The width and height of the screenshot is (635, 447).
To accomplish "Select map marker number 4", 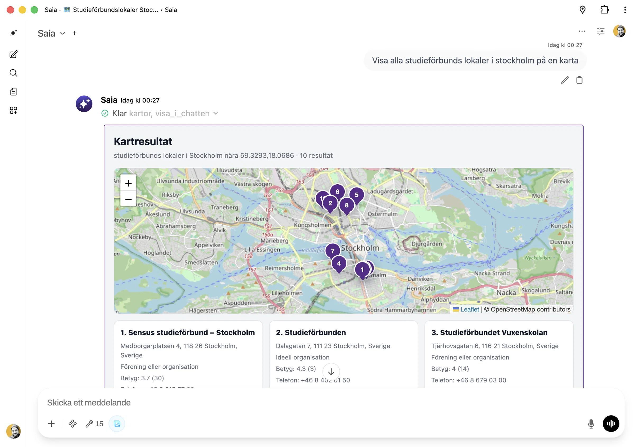I will click(x=339, y=264).
